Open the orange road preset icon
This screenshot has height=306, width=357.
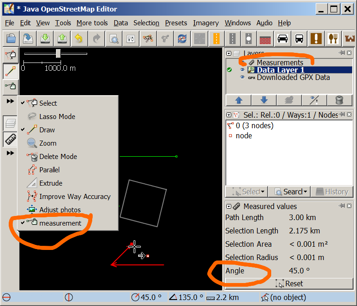(x=216, y=39)
